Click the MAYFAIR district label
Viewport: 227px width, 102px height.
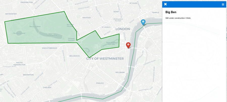(87, 18)
